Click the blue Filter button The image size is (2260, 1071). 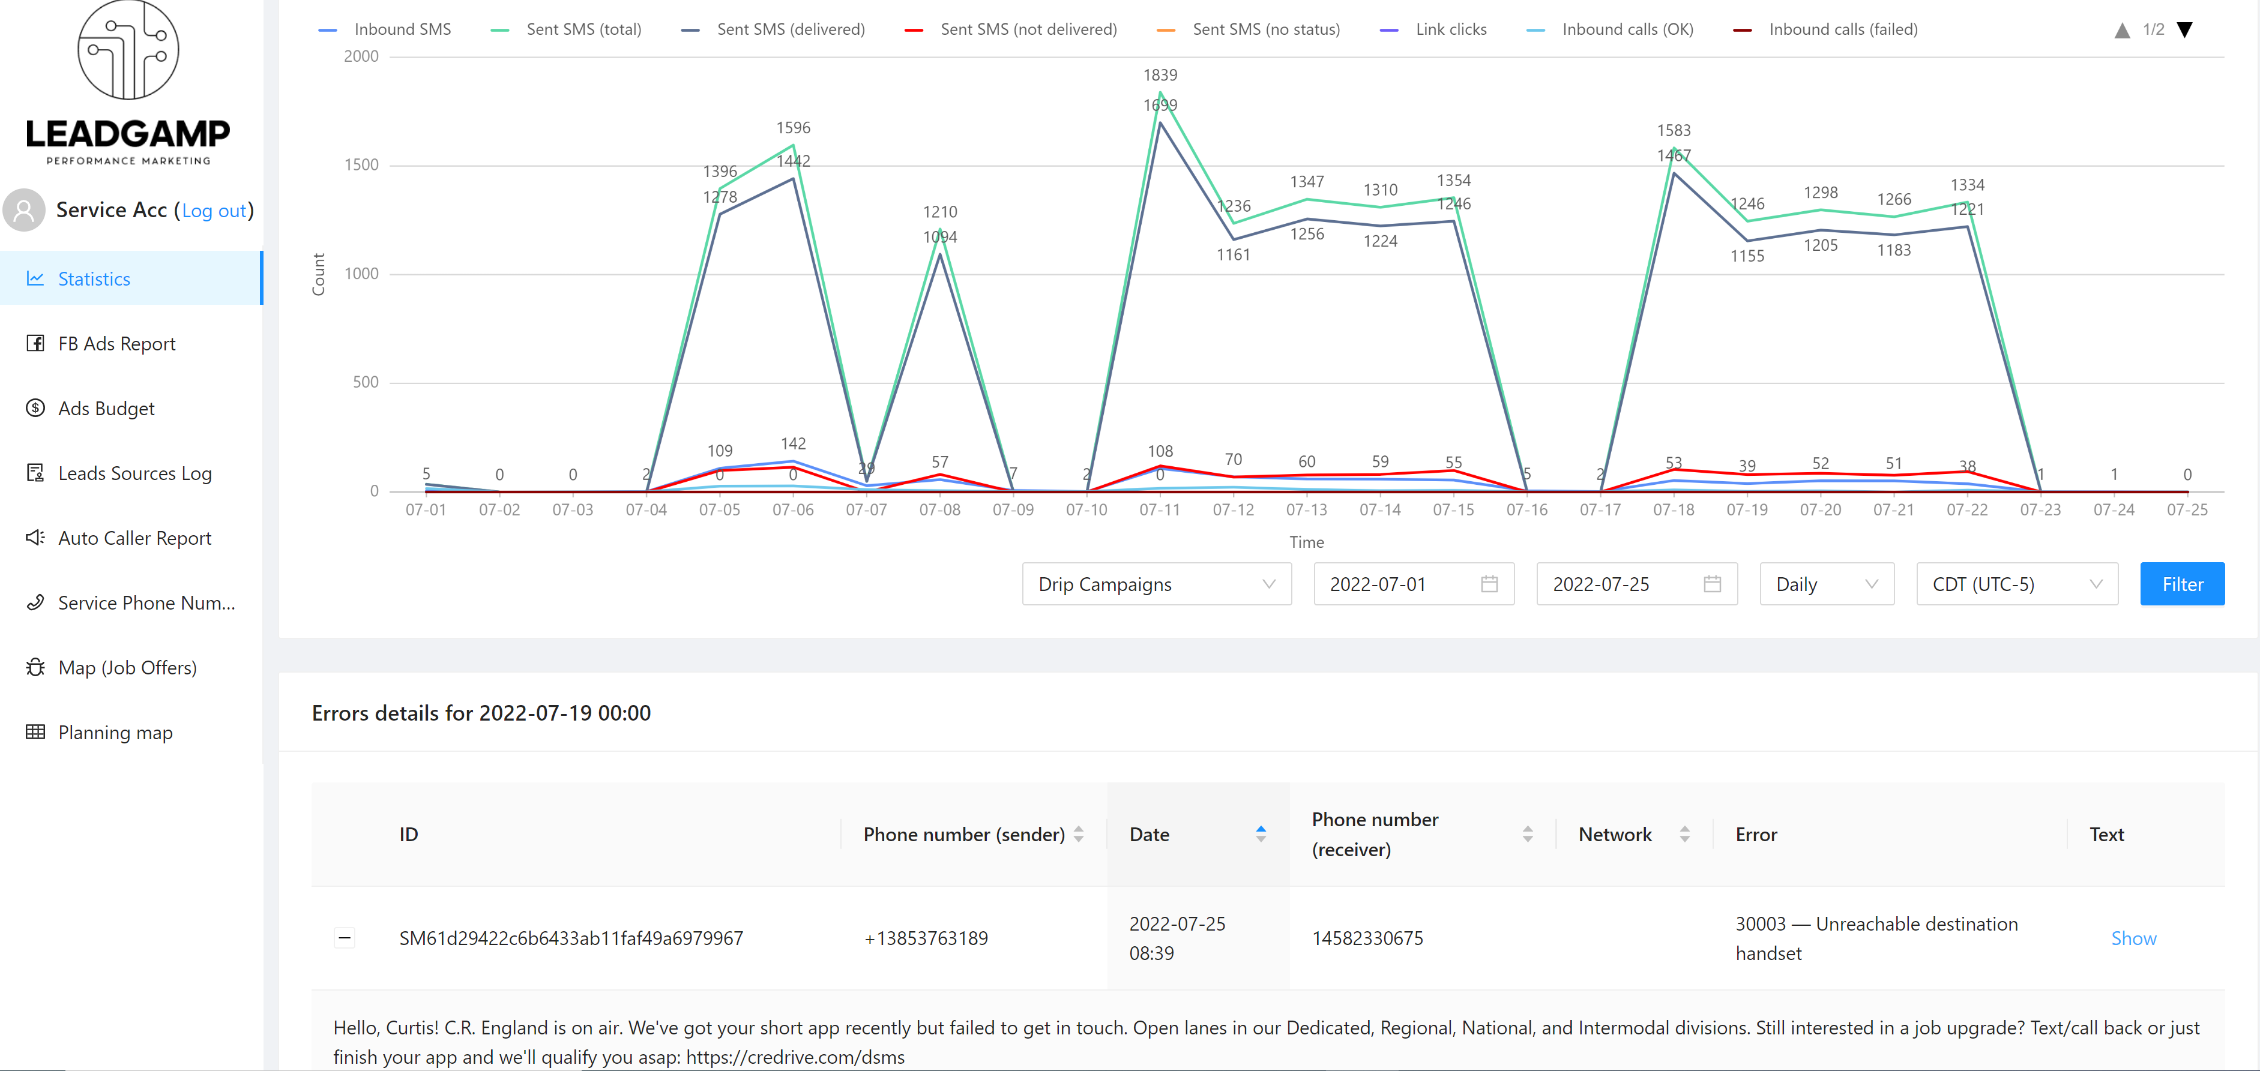pos(2181,585)
